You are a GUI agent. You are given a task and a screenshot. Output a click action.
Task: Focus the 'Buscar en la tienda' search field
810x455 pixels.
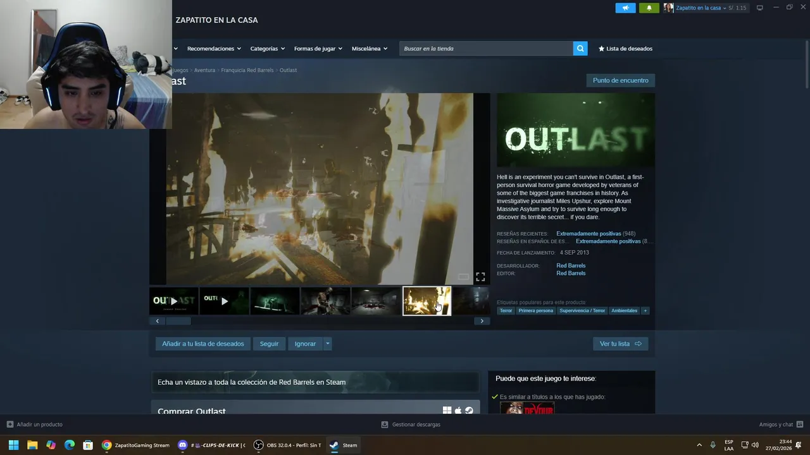[x=486, y=49]
